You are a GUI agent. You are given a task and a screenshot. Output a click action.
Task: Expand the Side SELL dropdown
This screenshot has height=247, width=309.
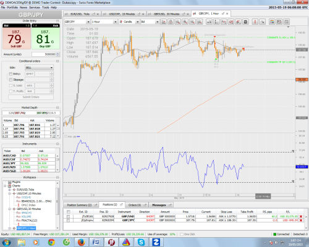click(39, 67)
